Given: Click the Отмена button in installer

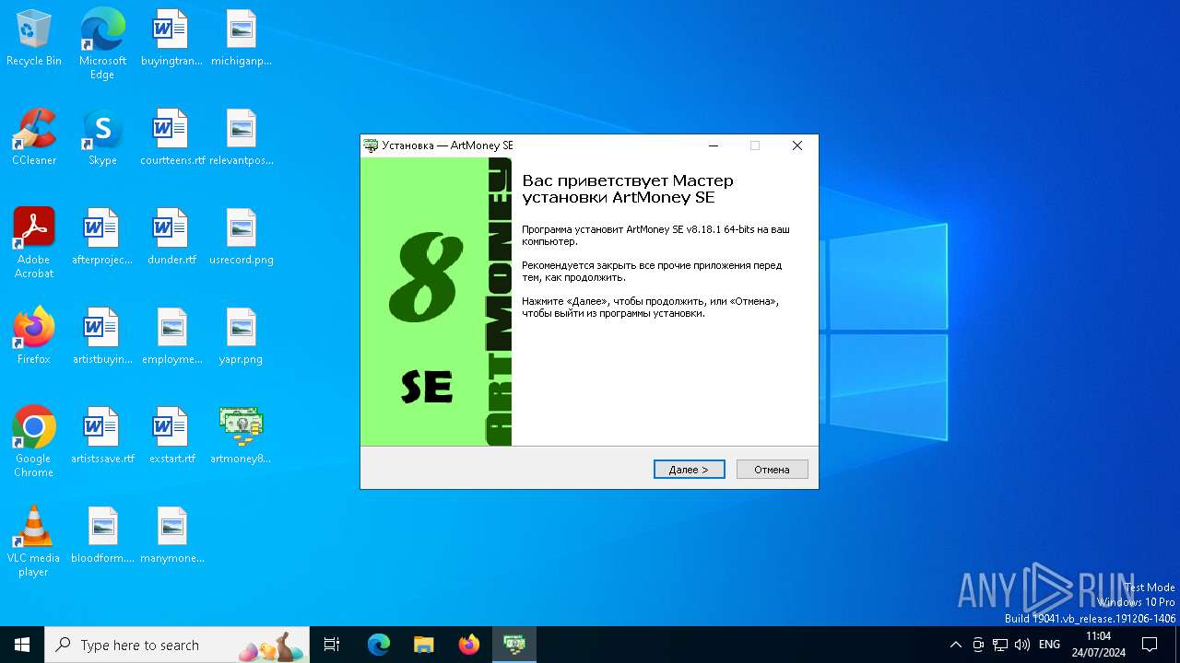Looking at the screenshot, I should point(772,470).
